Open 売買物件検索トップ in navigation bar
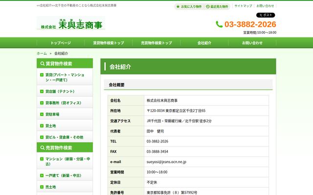The height and width of the screenshot is (195, 313). 156,43
